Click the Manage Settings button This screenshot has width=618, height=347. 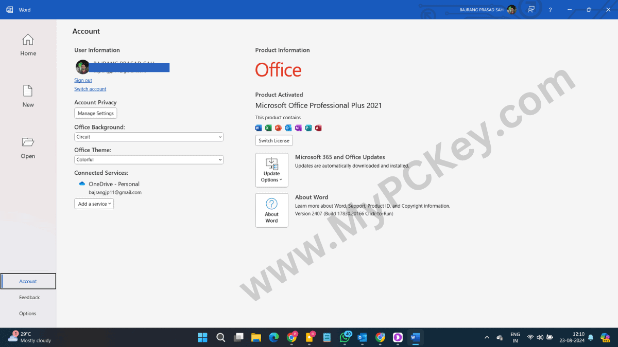coord(96,113)
